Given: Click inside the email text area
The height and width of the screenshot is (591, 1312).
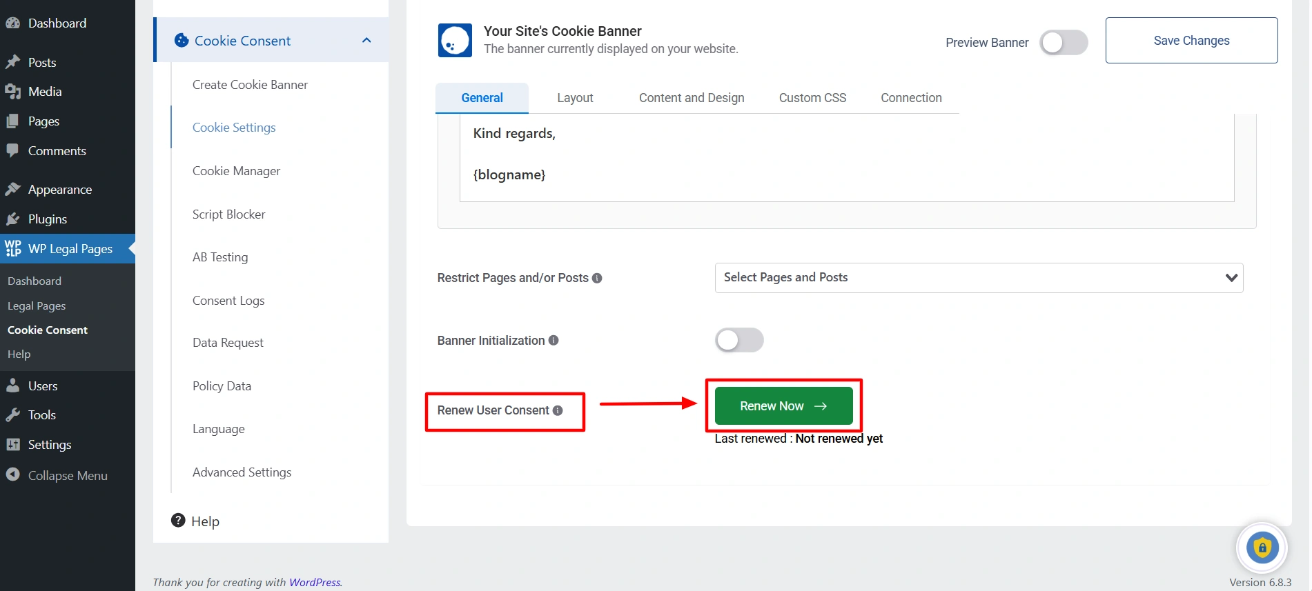Looking at the screenshot, I should [x=845, y=159].
